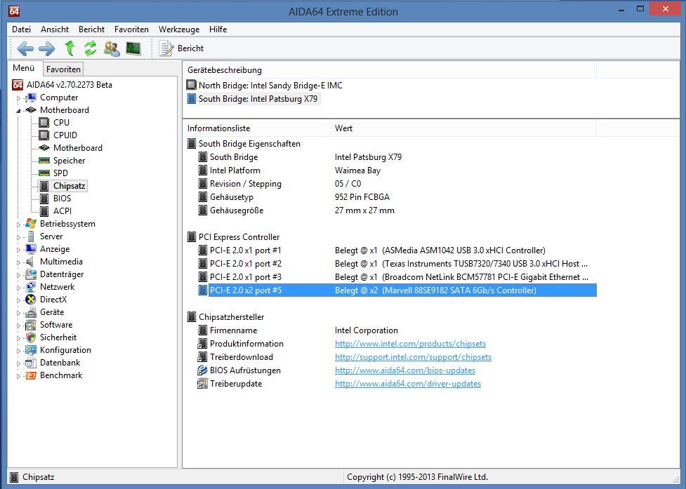Click the Betriebssystem Windows flag icon
This screenshot has height=489, width=686.
(x=31, y=224)
